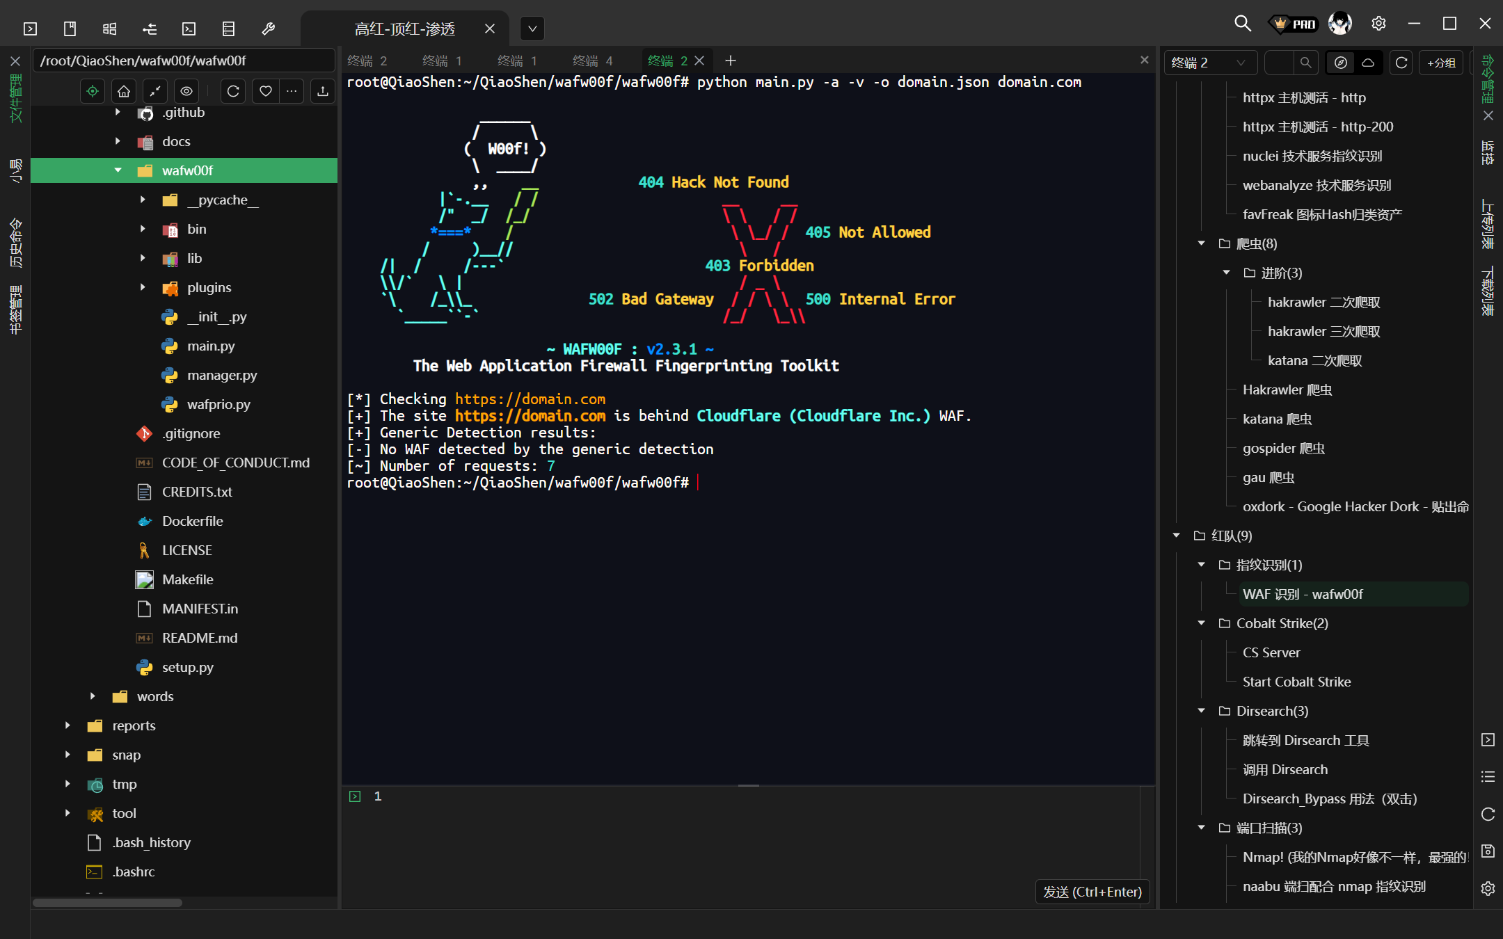Click the heart favorites icon in file panel
The height and width of the screenshot is (939, 1503).
[x=265, y=91]
